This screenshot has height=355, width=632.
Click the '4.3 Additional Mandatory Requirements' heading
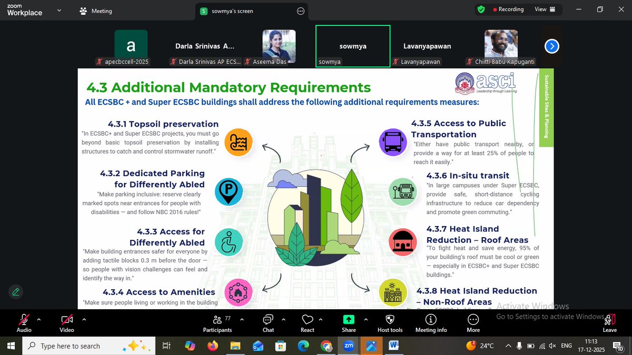(x=229, y=87)
